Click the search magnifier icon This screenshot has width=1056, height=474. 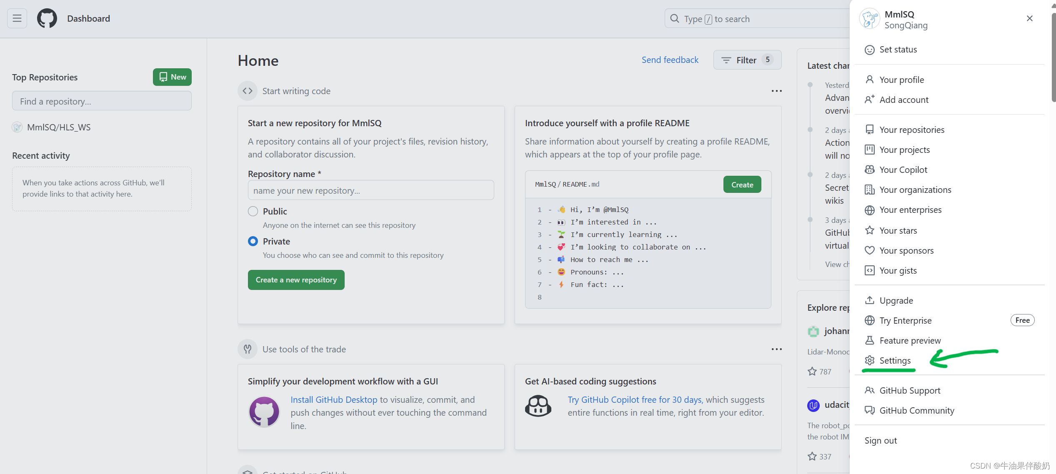pyautogui.click(x=674, y=19)
